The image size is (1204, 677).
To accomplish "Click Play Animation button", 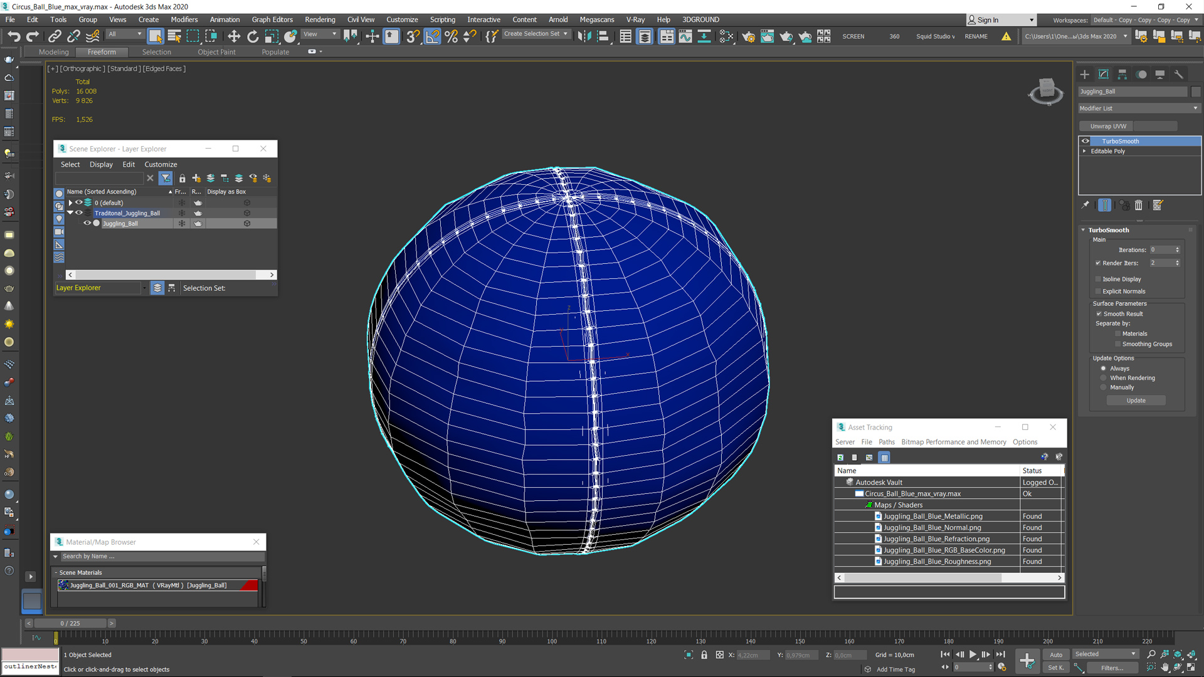I will pyautogui.click(x=973, y=654).
